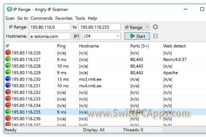The width and height of the screenshot is (206, 137).
Task: Click the 13 ms ping value
Action: (x=63, y=79)
